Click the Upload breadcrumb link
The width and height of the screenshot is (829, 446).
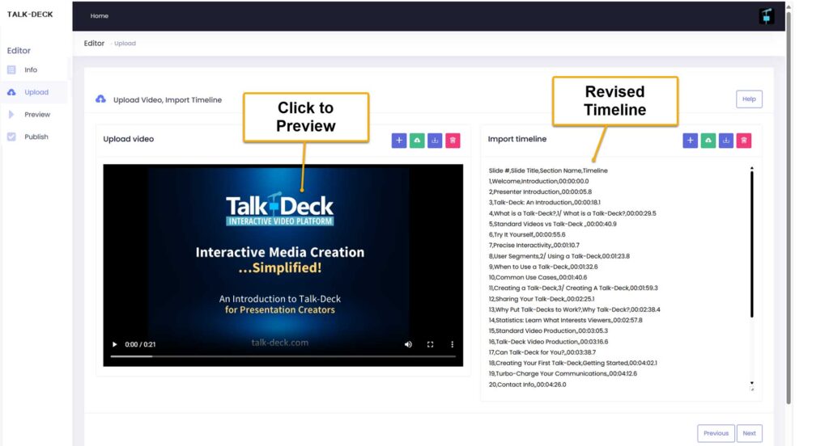pyautogui.click(x=125, y=44)
